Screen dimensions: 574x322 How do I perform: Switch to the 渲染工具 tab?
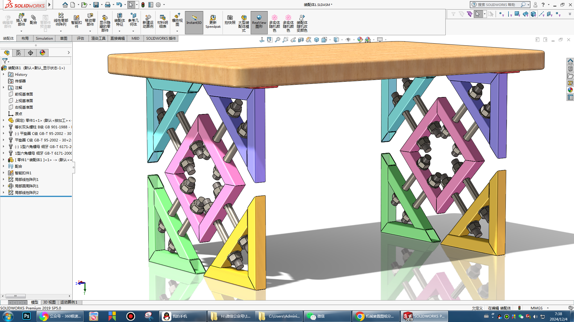pos(98,38)
